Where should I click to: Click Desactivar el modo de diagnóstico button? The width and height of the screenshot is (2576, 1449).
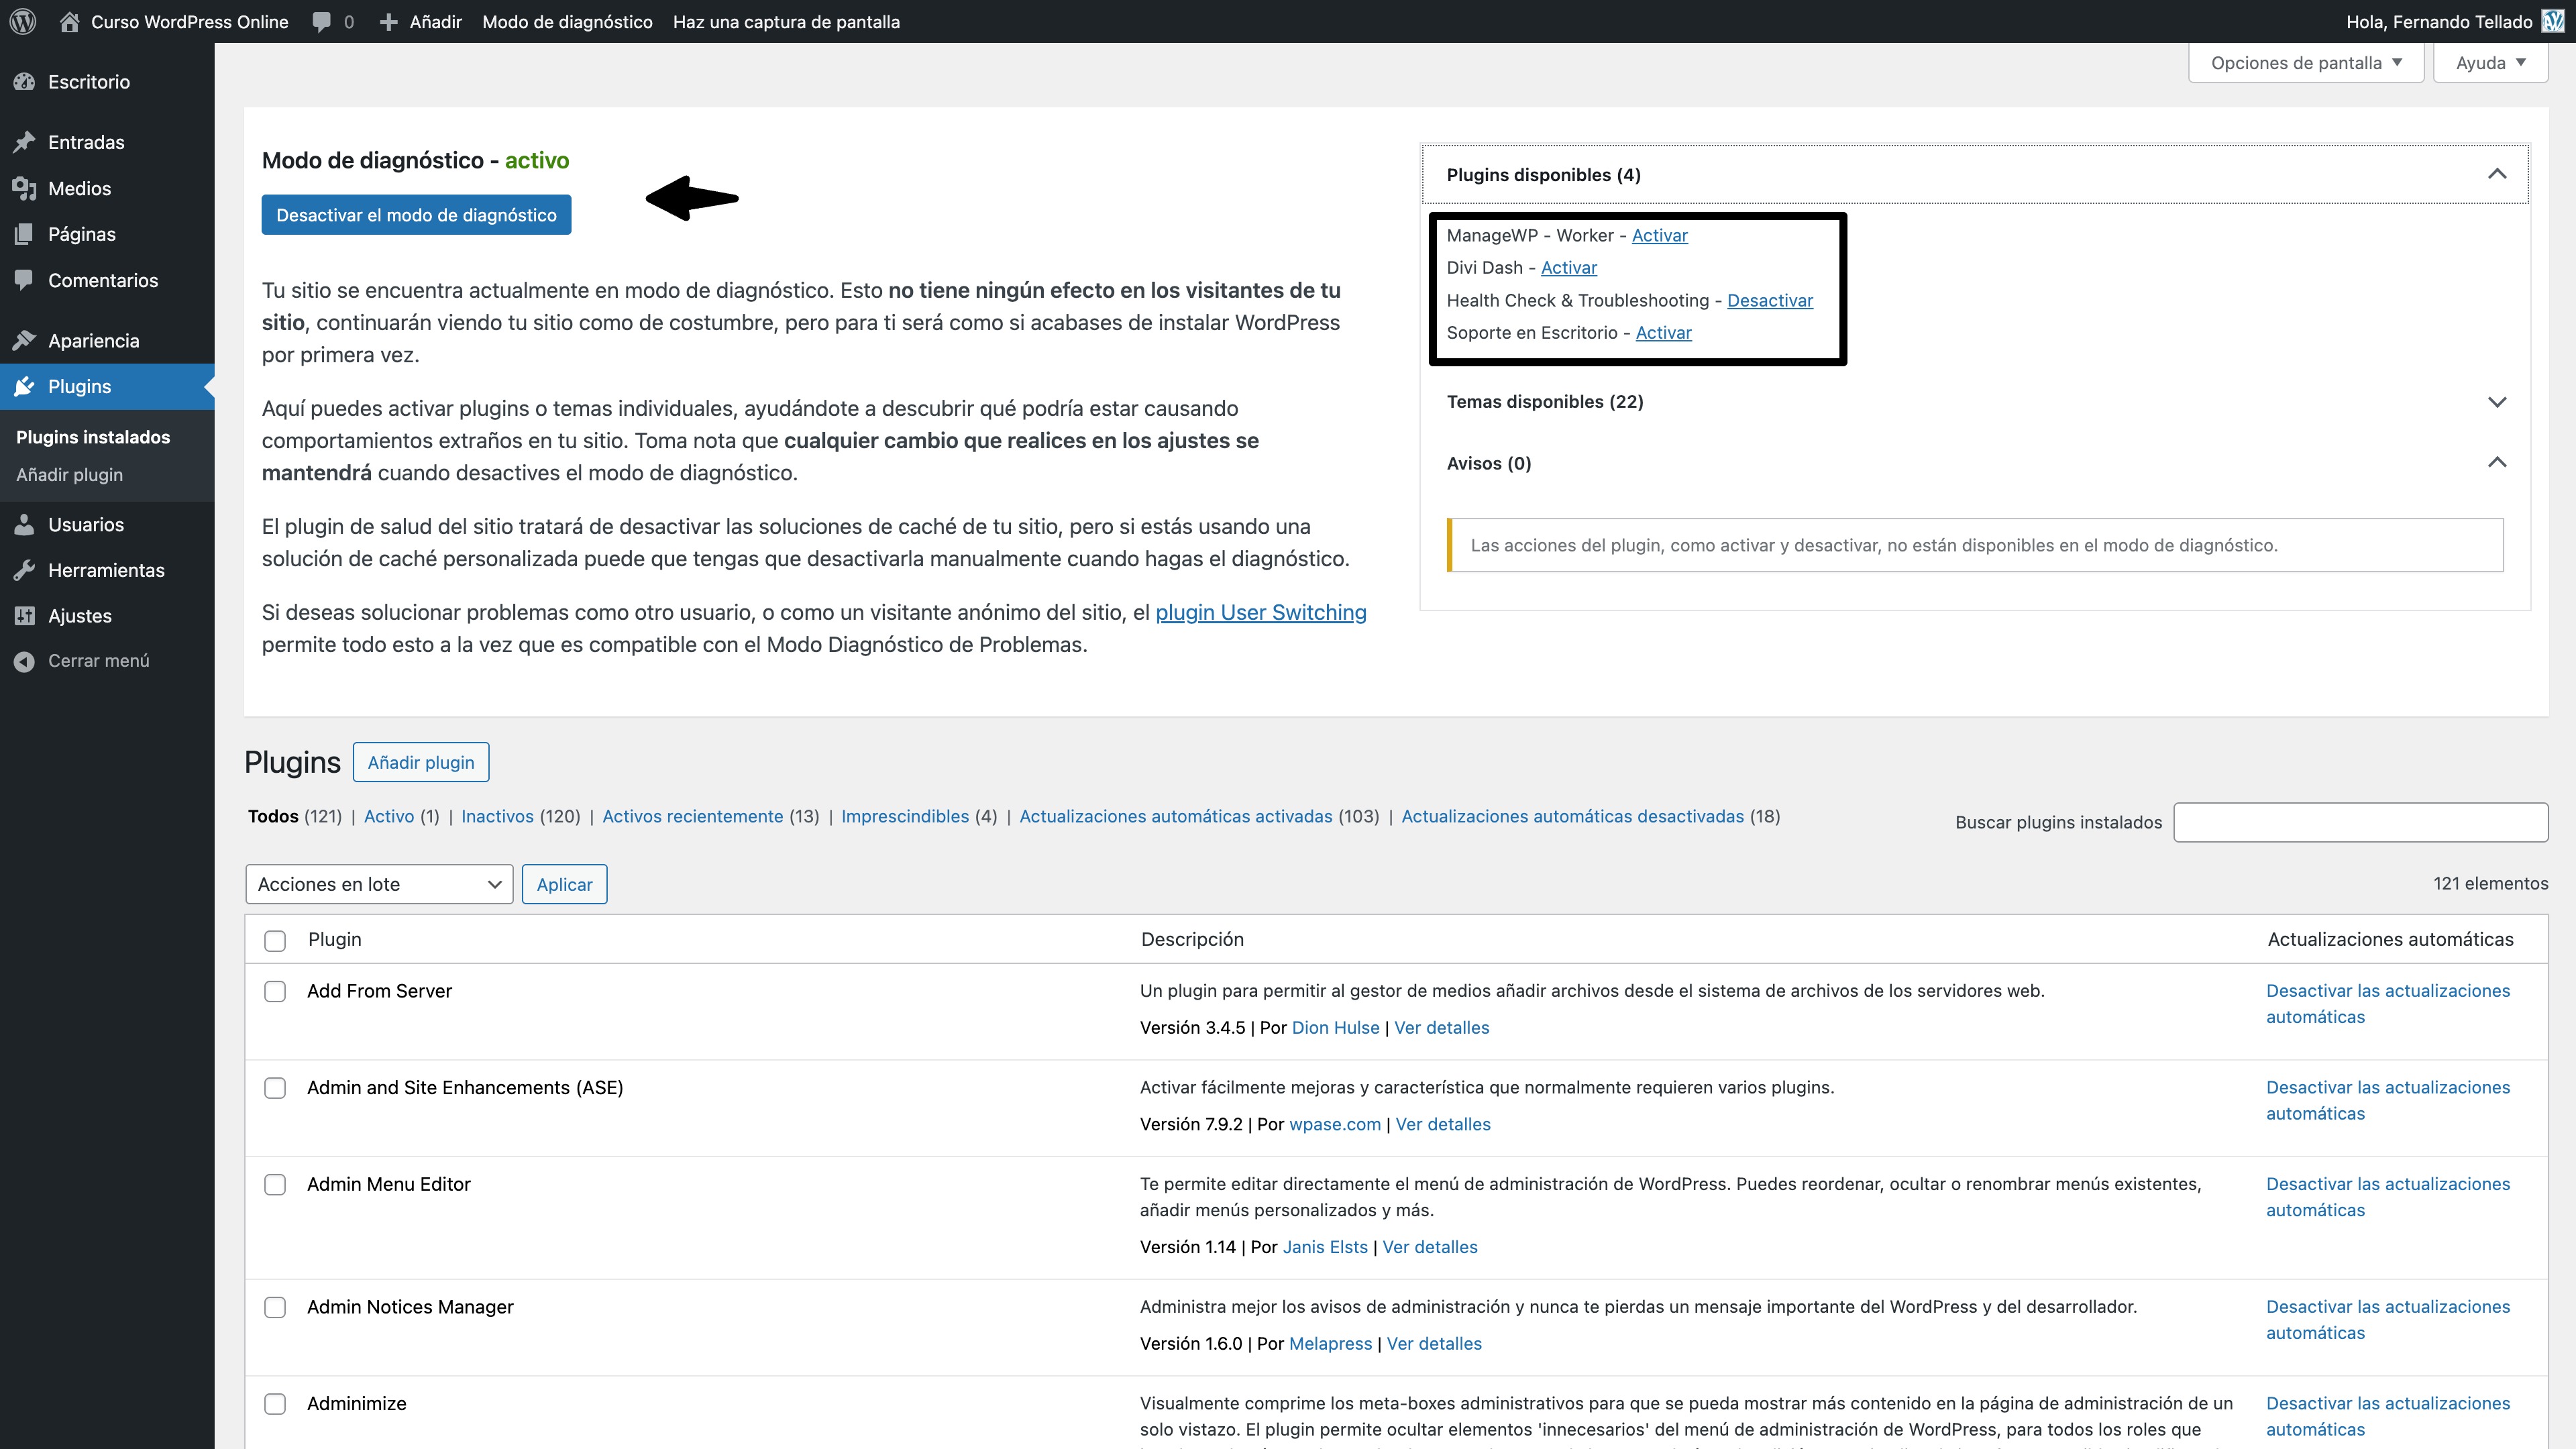point(416,215)
